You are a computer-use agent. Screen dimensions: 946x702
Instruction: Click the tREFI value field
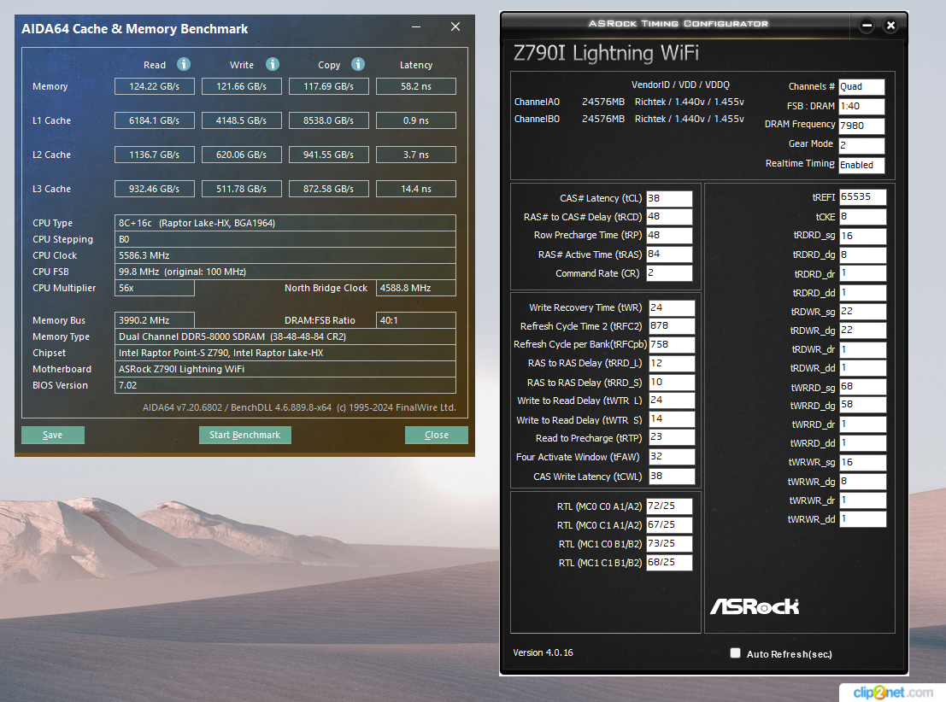[863, 197]
